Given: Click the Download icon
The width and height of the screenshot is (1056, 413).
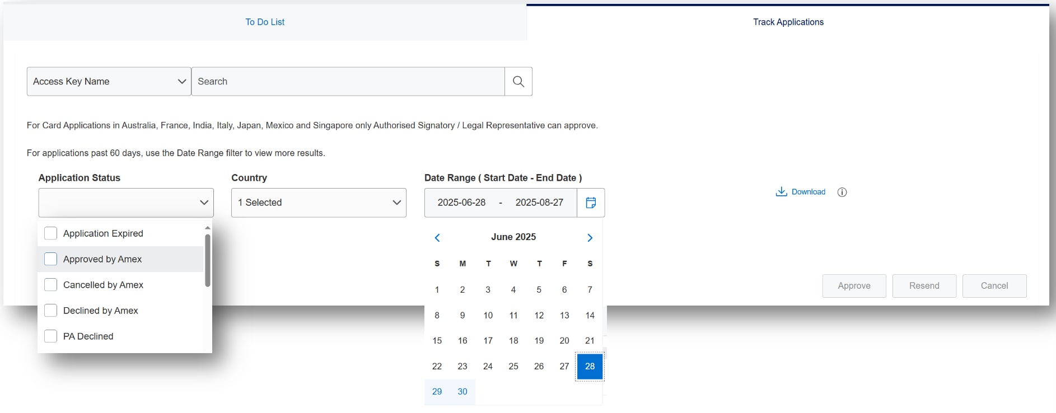Looking at the screenshot, I should 781,192.
